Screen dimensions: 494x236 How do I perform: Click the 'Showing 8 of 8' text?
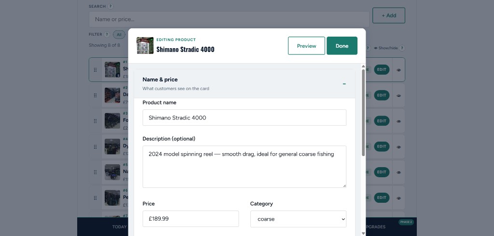pyautogui.click(x=104, y=45)
